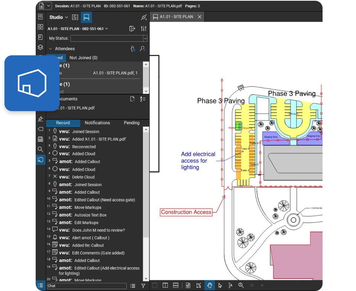Select single page mode icon

tap(188, 285)
